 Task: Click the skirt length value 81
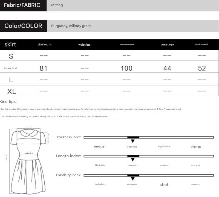[x=44, y=68]
